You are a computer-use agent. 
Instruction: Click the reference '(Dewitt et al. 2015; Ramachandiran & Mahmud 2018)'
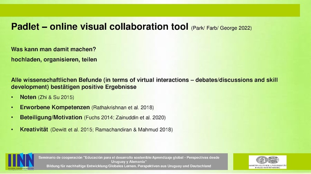pos(112,130)
